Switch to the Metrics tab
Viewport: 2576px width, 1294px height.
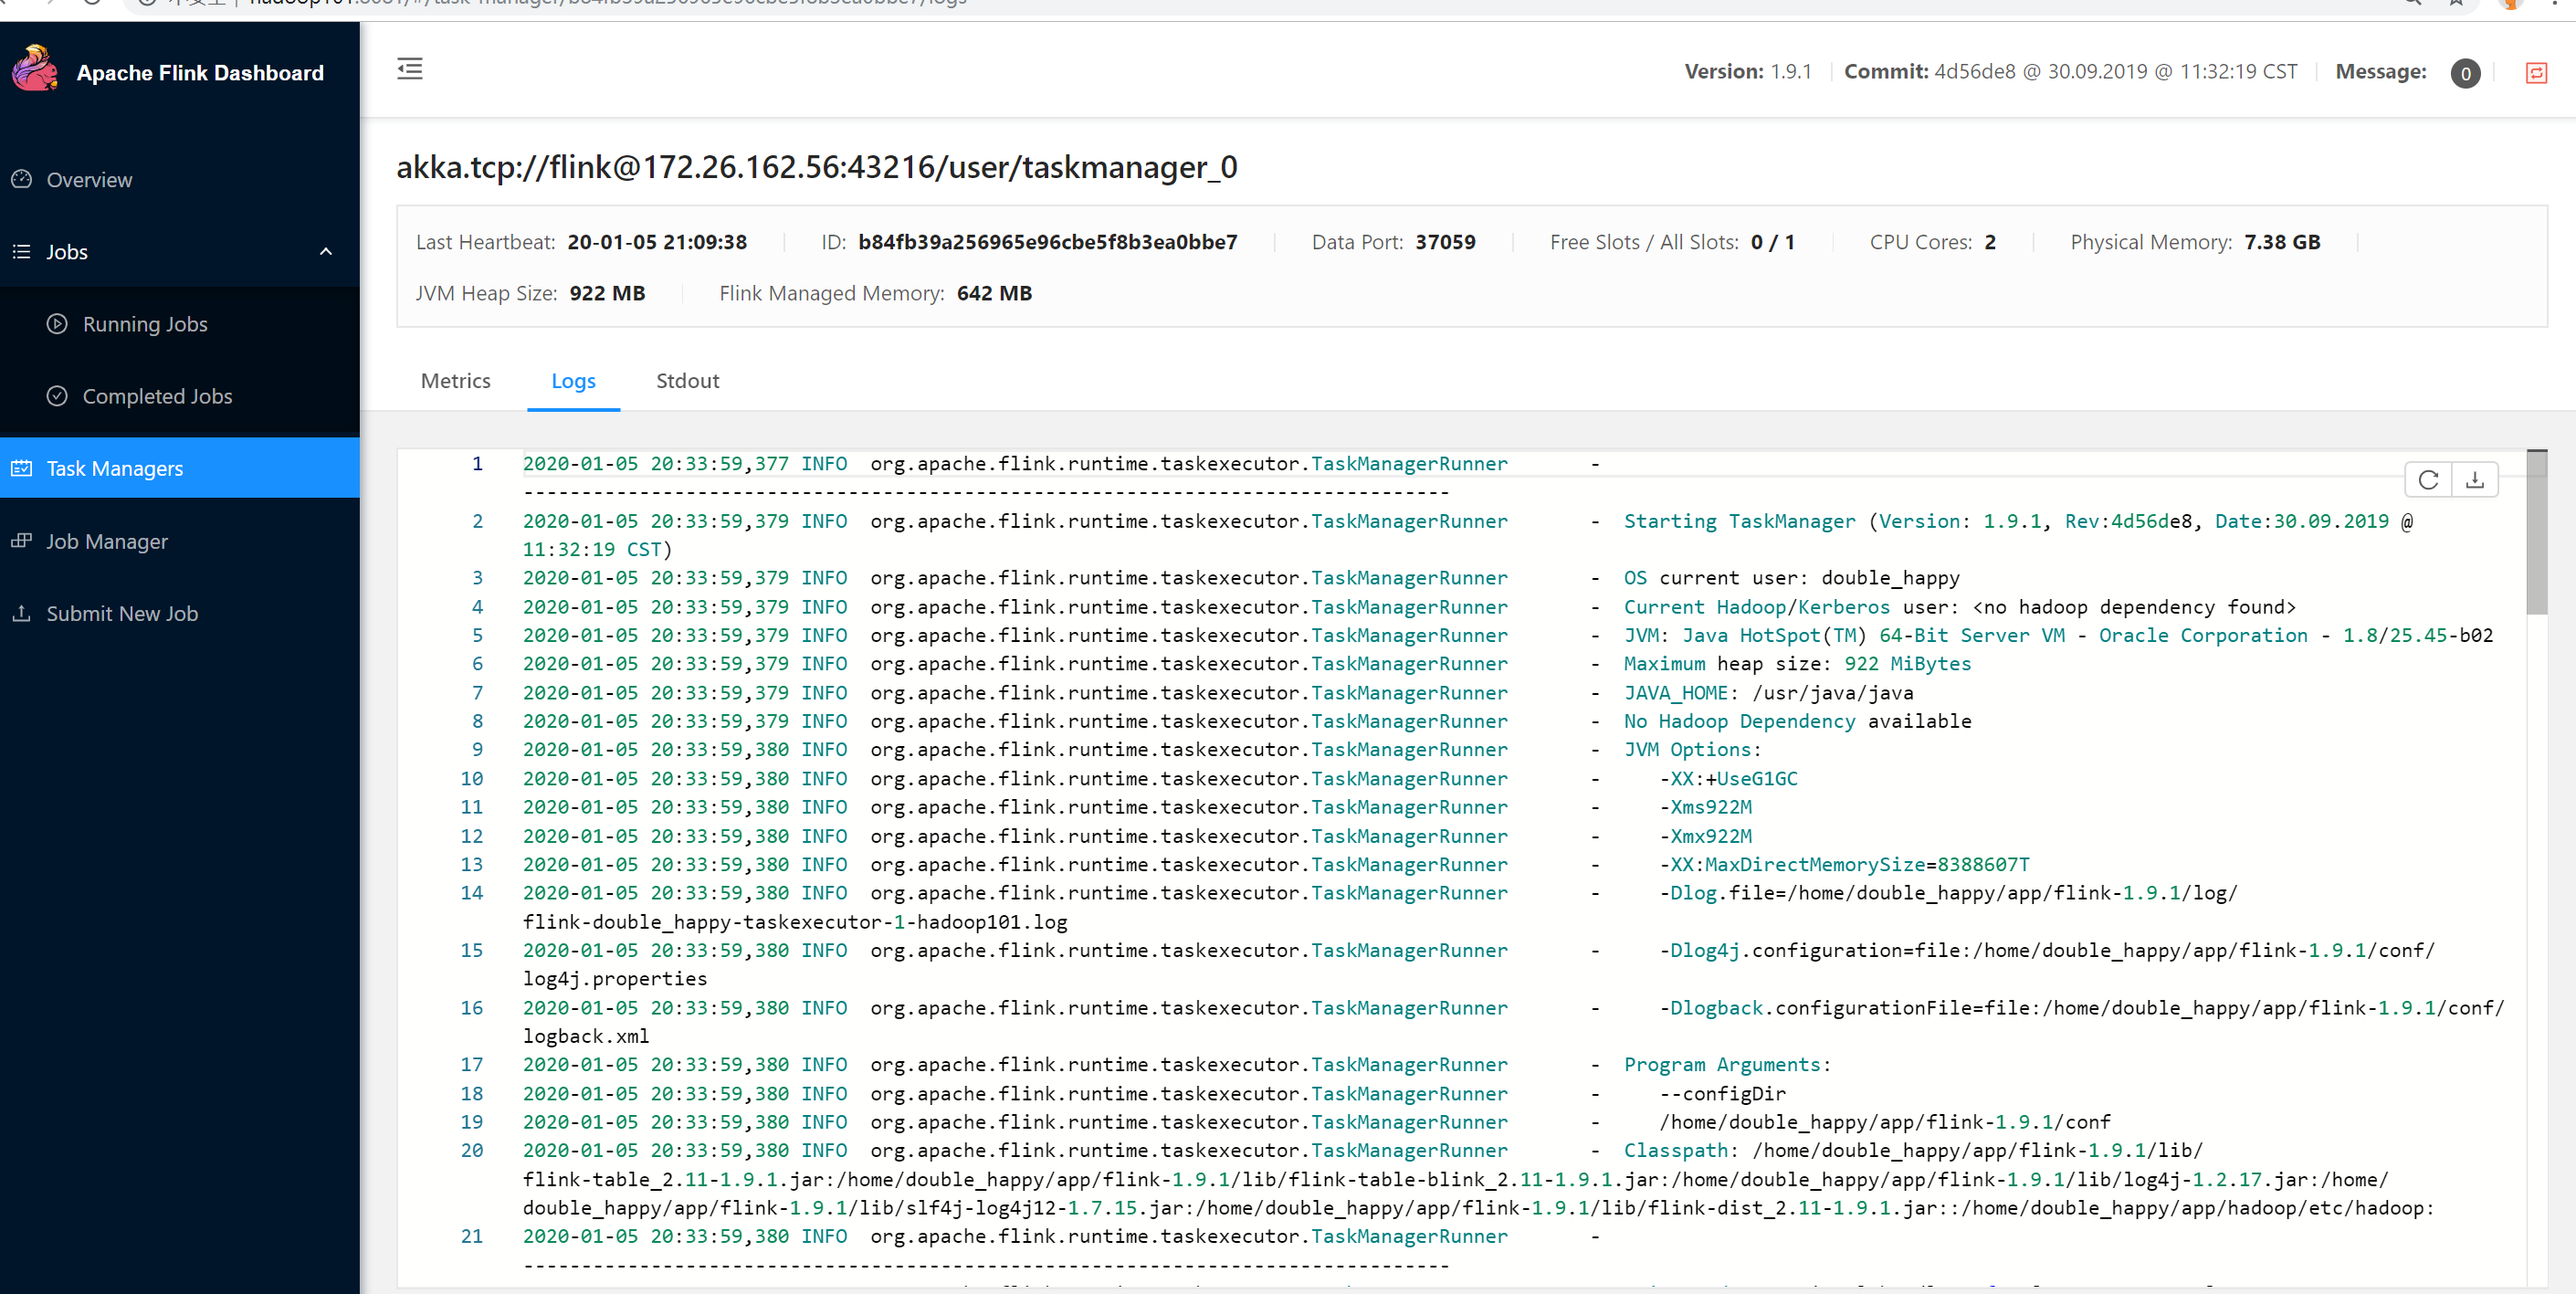coord(456,381)
